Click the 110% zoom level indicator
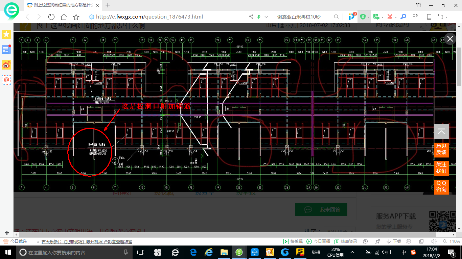 click(x=452, y=241)
